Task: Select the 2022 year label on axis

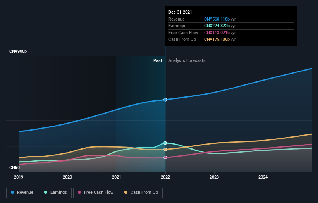Action: point(165,177)
